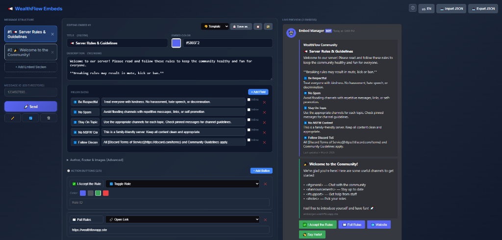Click the preview Website button
Image resolution: width=502 pixels, height=240 pixels.
(379, 225)
